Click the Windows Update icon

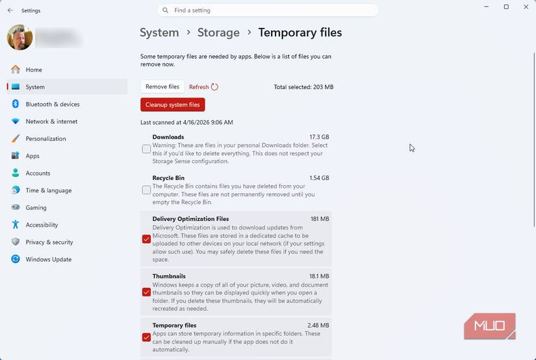(x=16, y=259)
